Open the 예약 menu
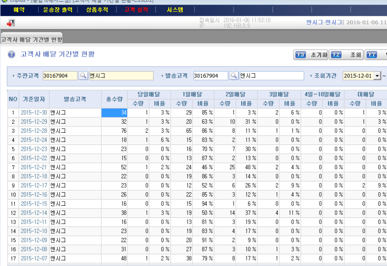387x266 pixels. click(19, 10)
